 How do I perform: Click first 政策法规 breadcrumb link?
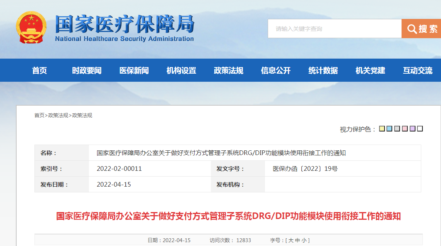tap(58, 115)
